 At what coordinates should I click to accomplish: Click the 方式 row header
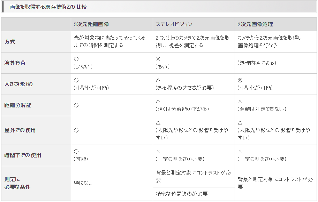(x=10, y=42)
